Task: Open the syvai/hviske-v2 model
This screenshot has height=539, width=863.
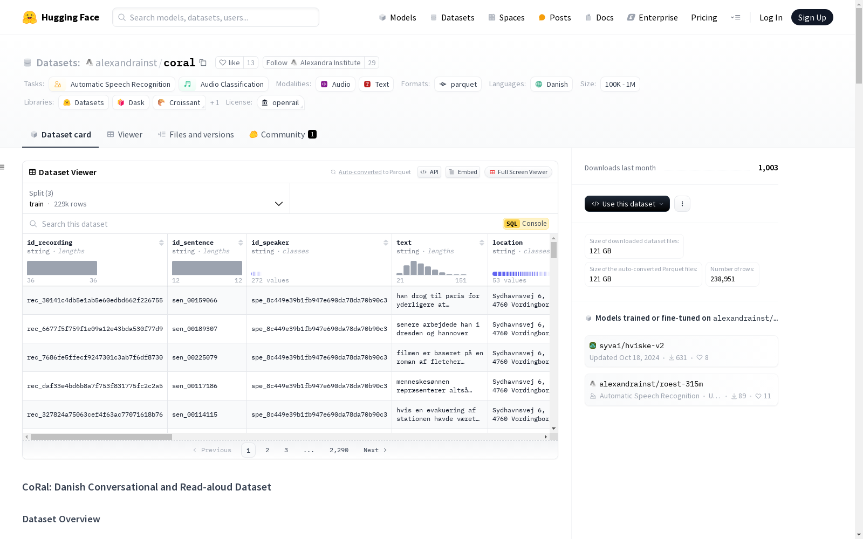Action: pos(681,351)
